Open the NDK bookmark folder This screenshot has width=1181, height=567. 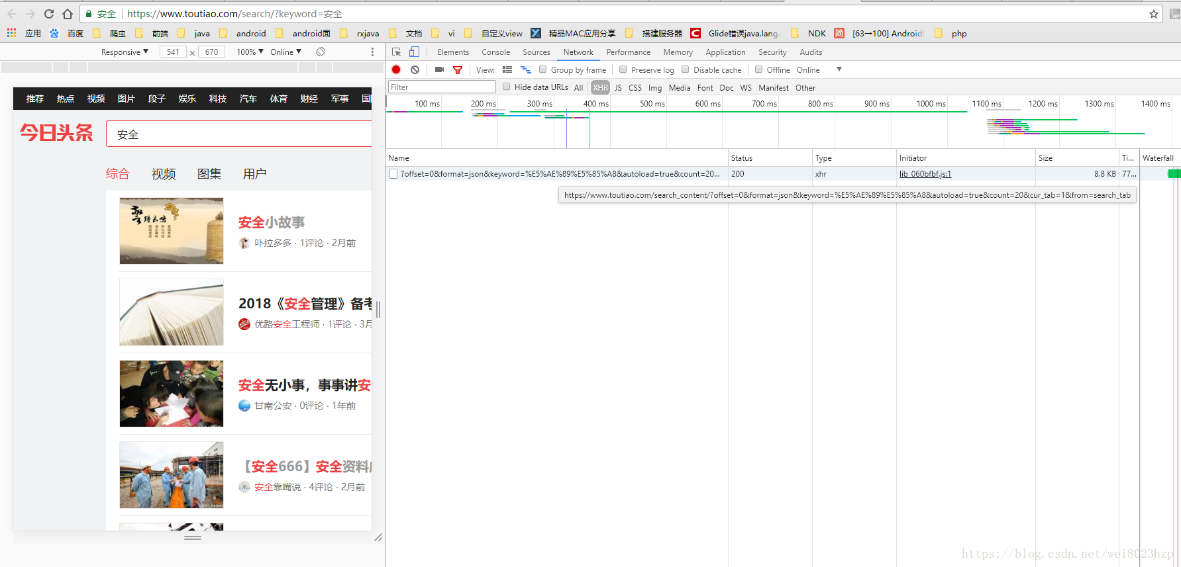click(x=809, y=33)
